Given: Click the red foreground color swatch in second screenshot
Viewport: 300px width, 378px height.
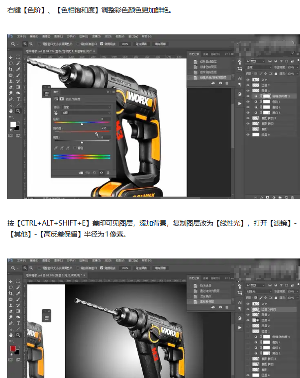Looking at the screenshot, I should click(13, 348).
